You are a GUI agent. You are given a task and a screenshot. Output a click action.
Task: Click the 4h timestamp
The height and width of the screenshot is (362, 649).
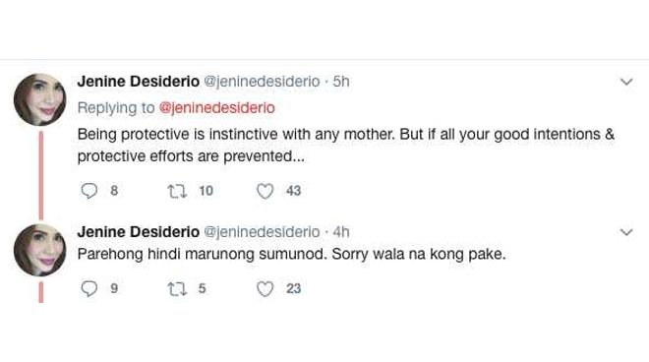coord(341,232)
